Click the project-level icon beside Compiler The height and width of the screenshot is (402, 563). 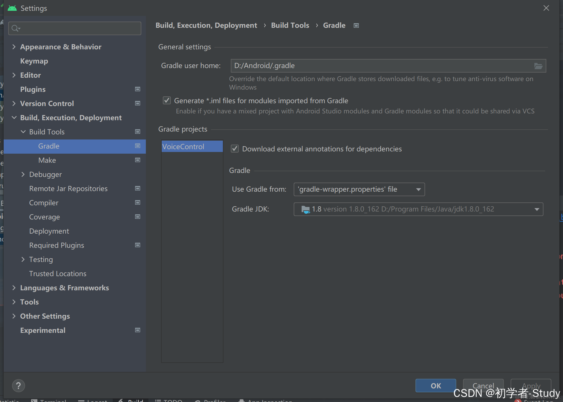138,203
